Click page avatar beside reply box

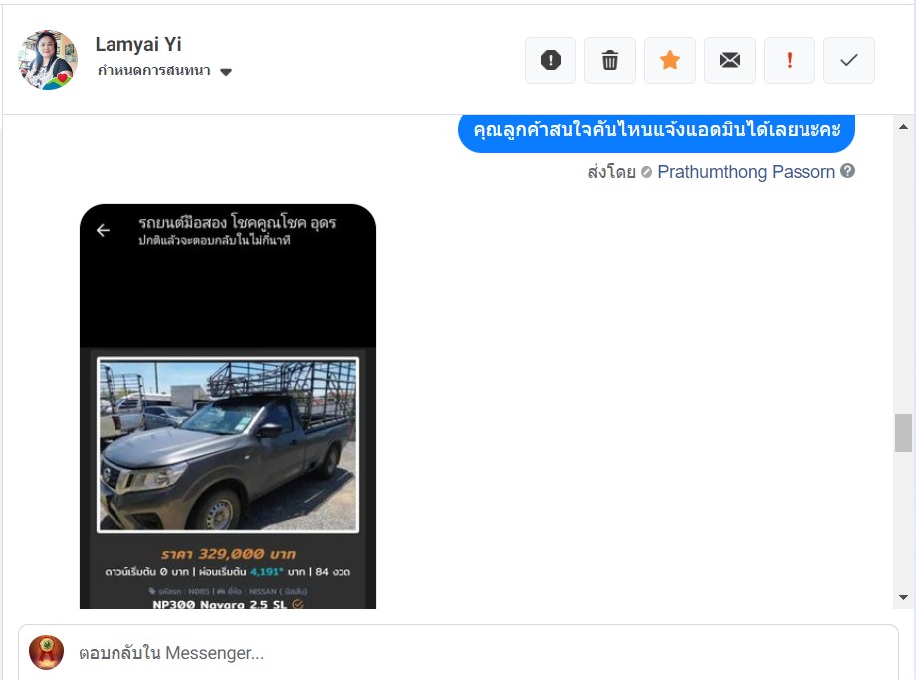click(46, 652)
